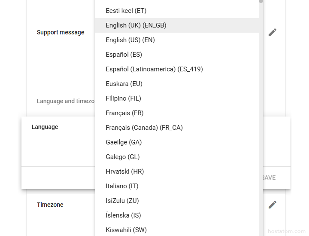Viewport: 309px width, 236px height.
Task: Pick Hrvatski (HR) from dropdown
Action: tap(125, 172)
